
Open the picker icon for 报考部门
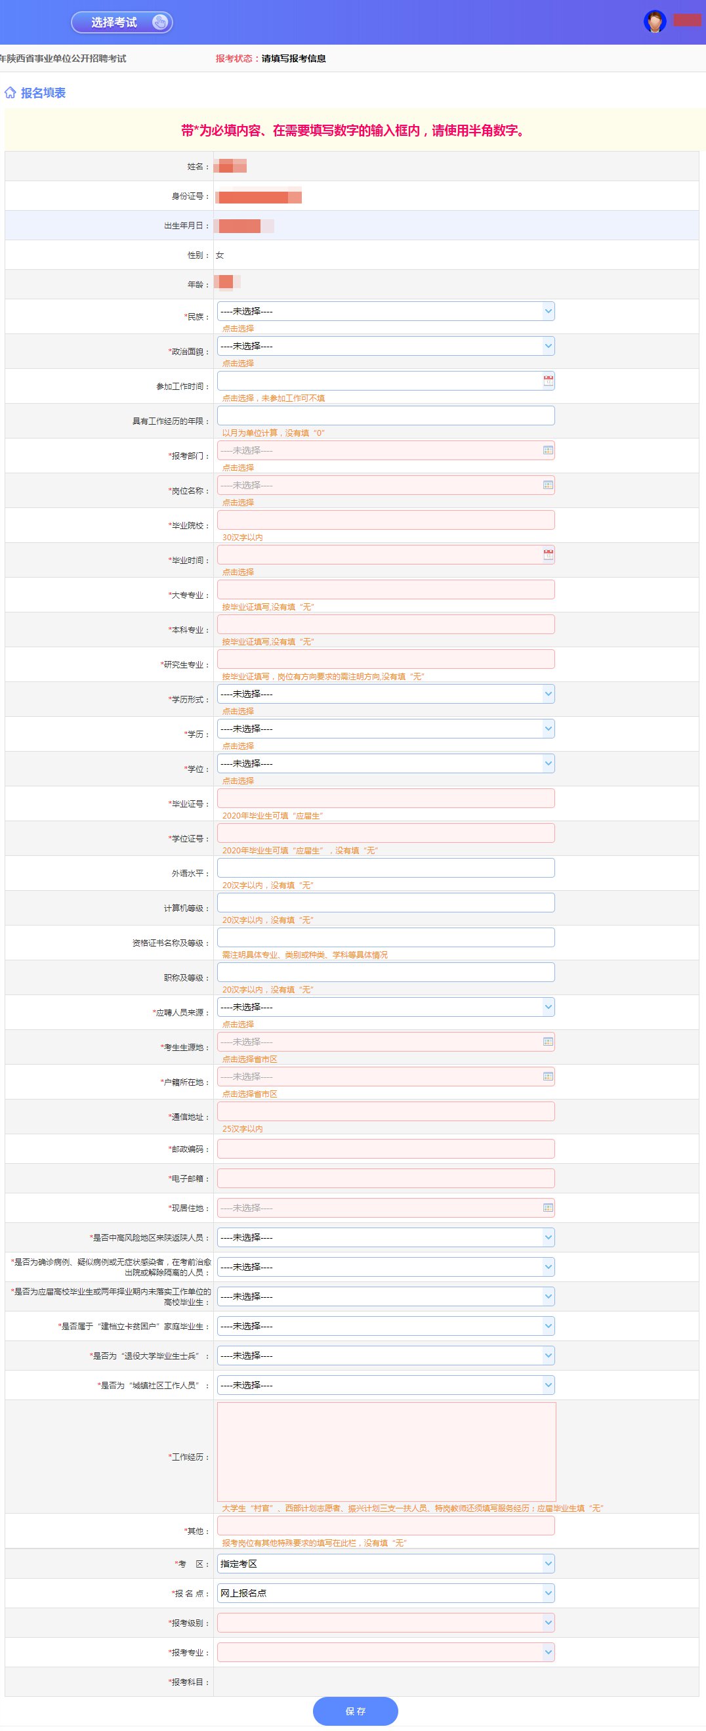click(x=548, y=450)
